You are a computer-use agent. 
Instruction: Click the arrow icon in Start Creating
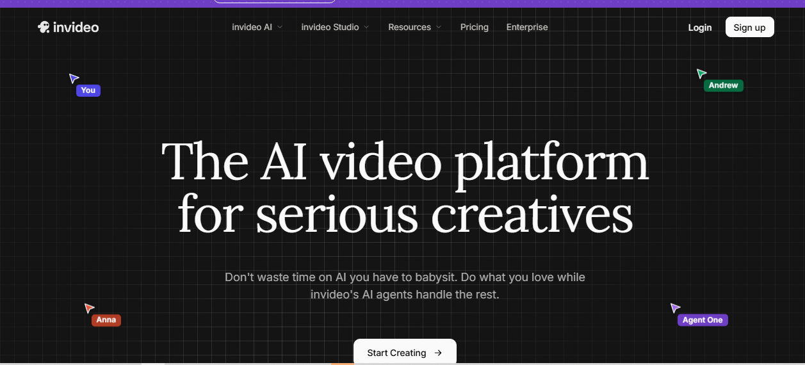438,353
